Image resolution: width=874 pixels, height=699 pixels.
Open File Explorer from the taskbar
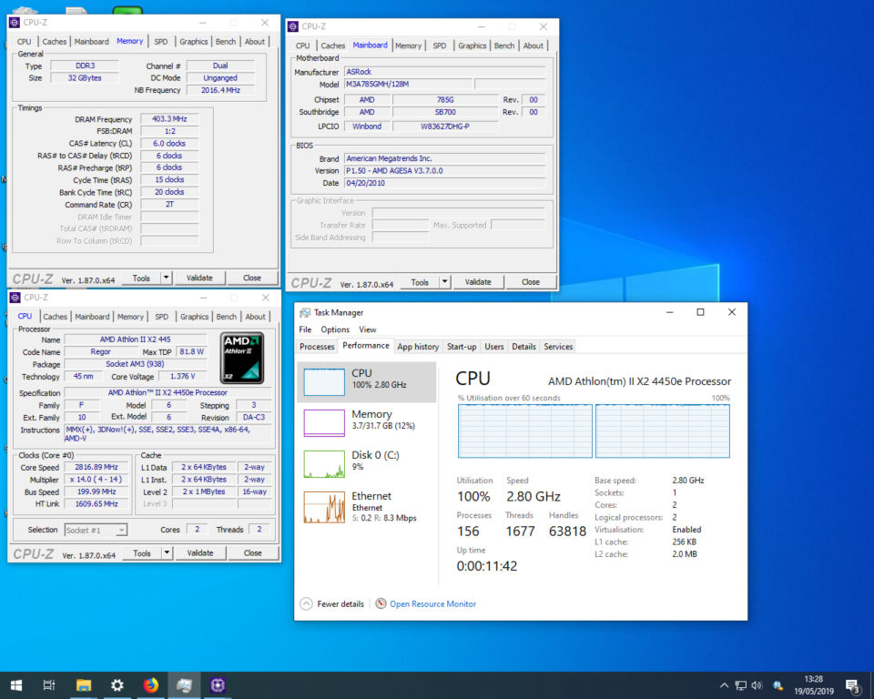point(84,685)
